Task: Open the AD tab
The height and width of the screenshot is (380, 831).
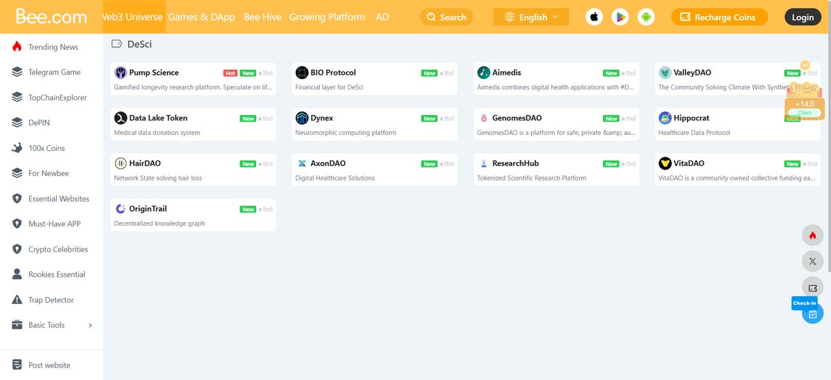Action: (x=382, y=17)
